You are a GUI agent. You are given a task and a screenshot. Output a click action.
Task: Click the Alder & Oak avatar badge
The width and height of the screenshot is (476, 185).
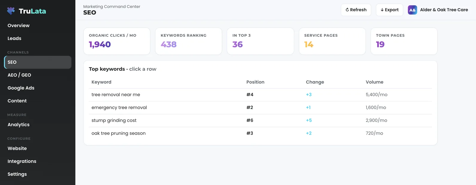(x=412, y=10)
